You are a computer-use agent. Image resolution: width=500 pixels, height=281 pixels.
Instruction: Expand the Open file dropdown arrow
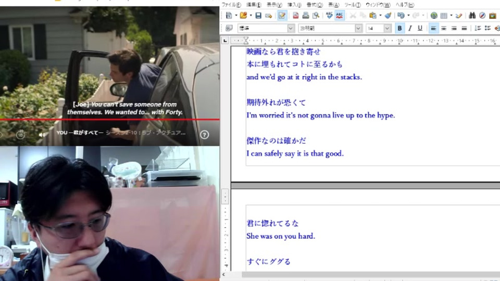click(251, 15)
